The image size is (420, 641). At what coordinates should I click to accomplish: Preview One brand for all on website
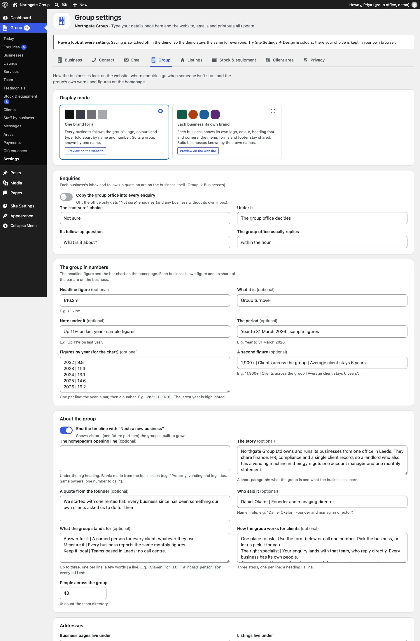click(85, 151)
